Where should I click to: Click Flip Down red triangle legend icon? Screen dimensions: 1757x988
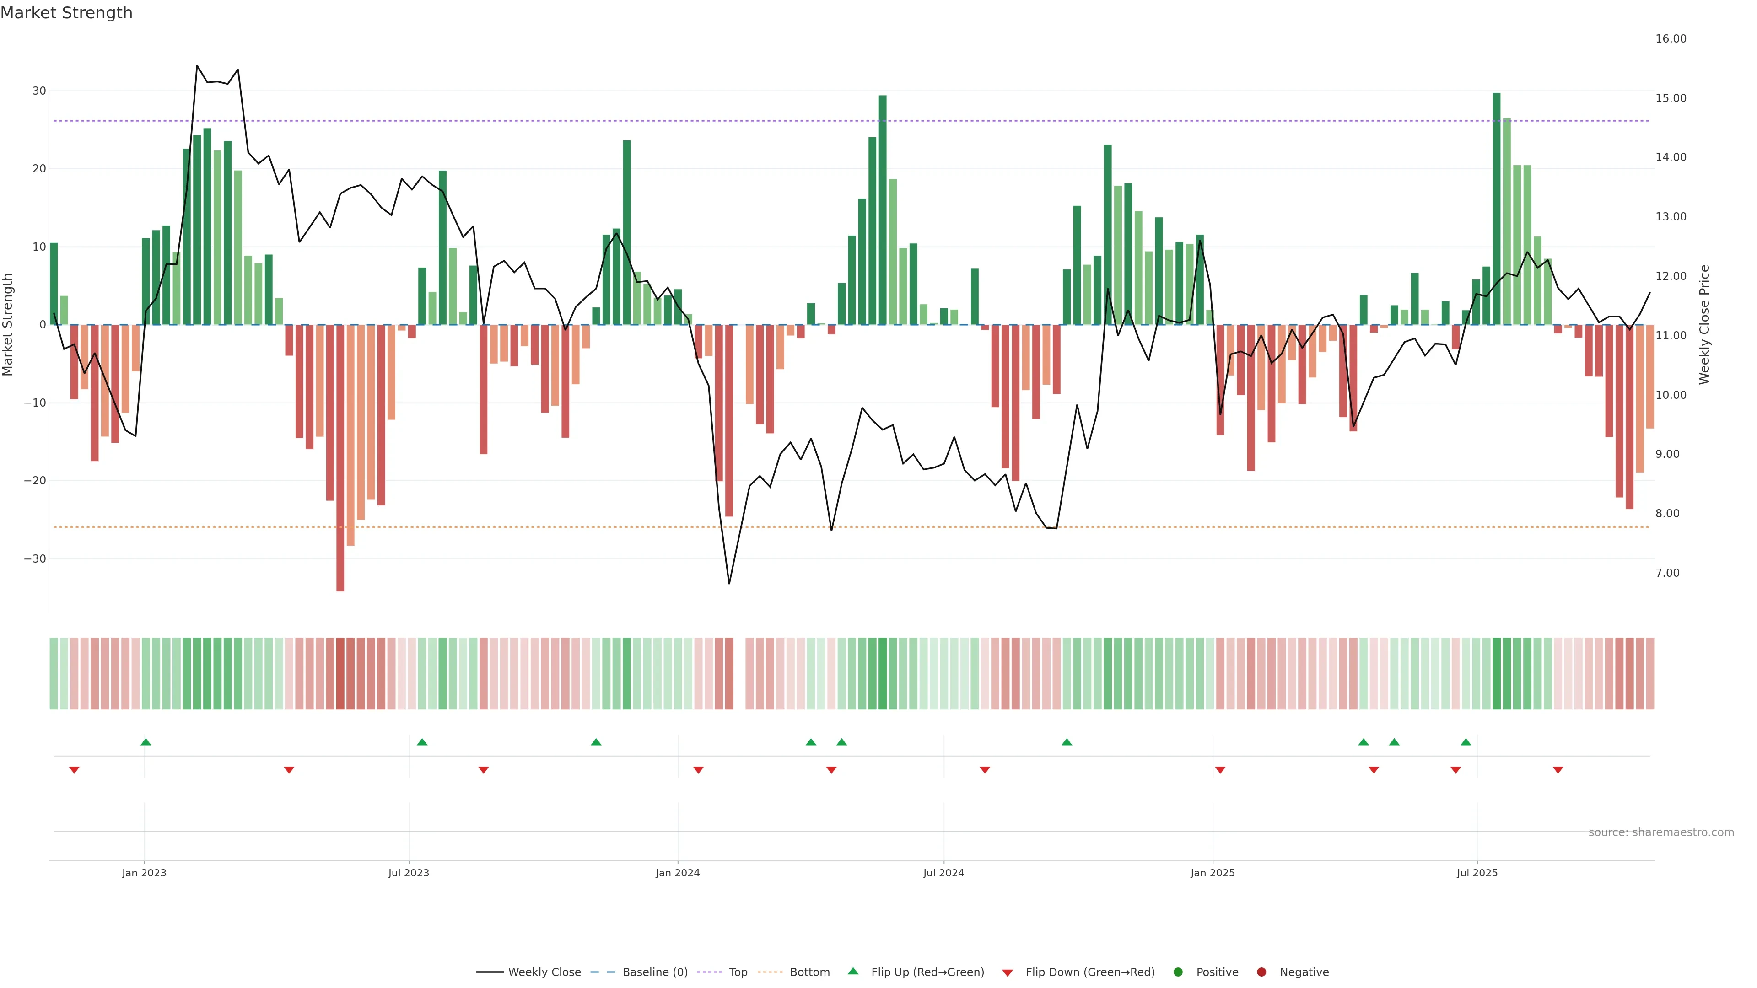1008,972
